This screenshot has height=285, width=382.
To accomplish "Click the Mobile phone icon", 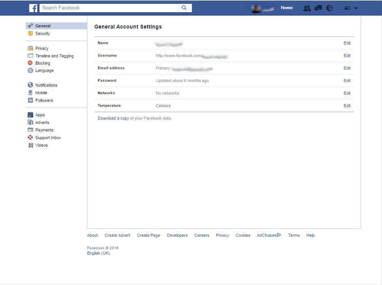I will point(30,93).
